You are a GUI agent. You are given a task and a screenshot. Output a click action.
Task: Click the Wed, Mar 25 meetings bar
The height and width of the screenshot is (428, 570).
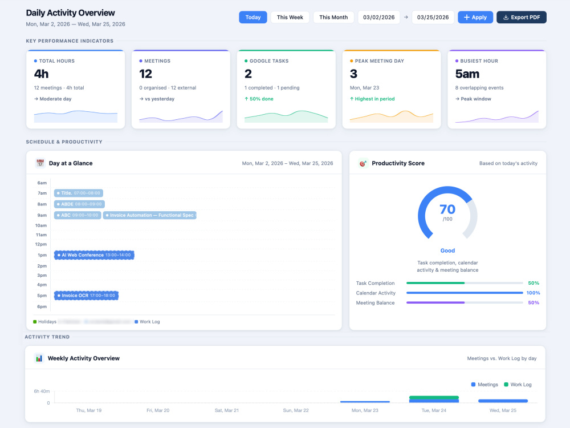(x=503, y=401)
